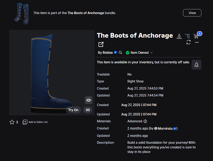Image resolution: width=213 pixels, height=161 pixels.
Task: Open item in new window icon
Action: [101, 44]
